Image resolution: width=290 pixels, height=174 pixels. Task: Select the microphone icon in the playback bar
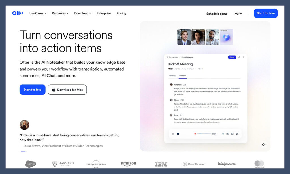coord(223,133)
